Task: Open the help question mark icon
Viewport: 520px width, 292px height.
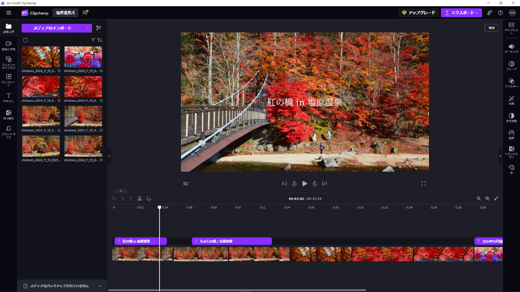Action: (500, 13)
